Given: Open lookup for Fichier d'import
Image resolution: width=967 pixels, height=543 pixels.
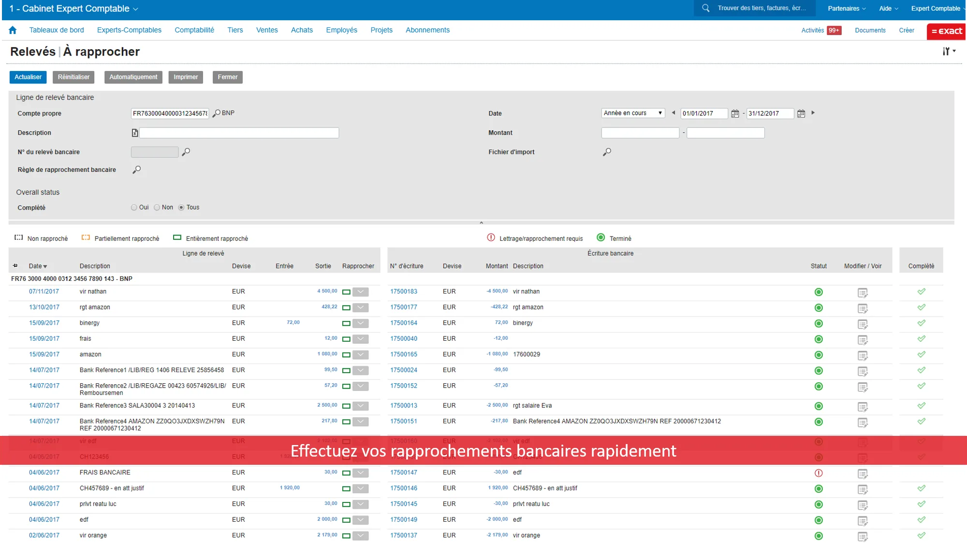Looking at the screenshot, I should coord(607,152).
